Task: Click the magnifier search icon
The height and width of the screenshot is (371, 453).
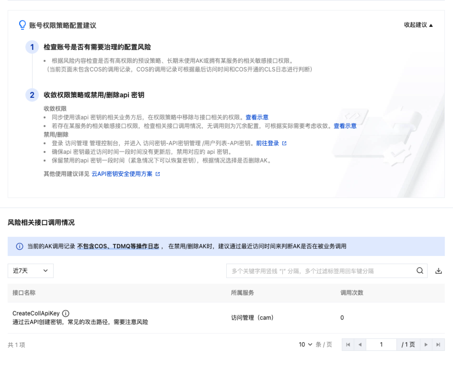Action: pyautogui.click(x=420, y=271)
